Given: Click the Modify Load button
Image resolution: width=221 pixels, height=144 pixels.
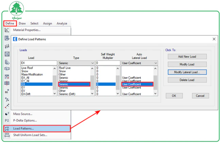Looking at the screenshot, I should [187, 64].
